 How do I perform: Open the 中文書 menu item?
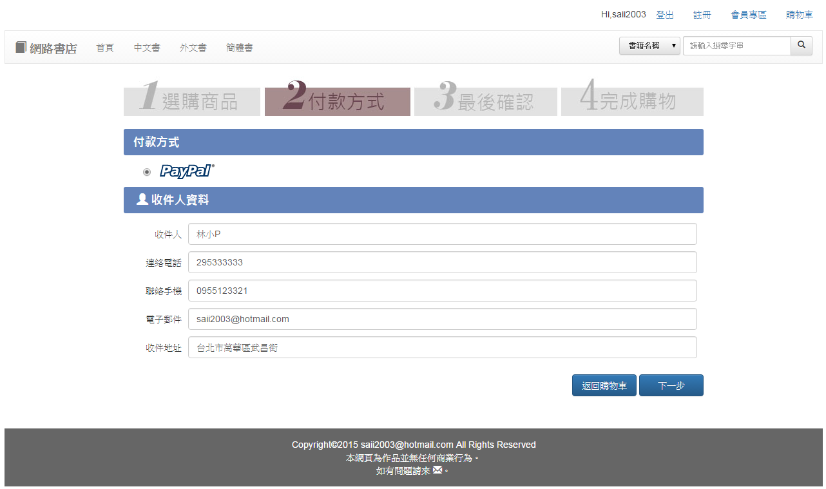(147, 48)
